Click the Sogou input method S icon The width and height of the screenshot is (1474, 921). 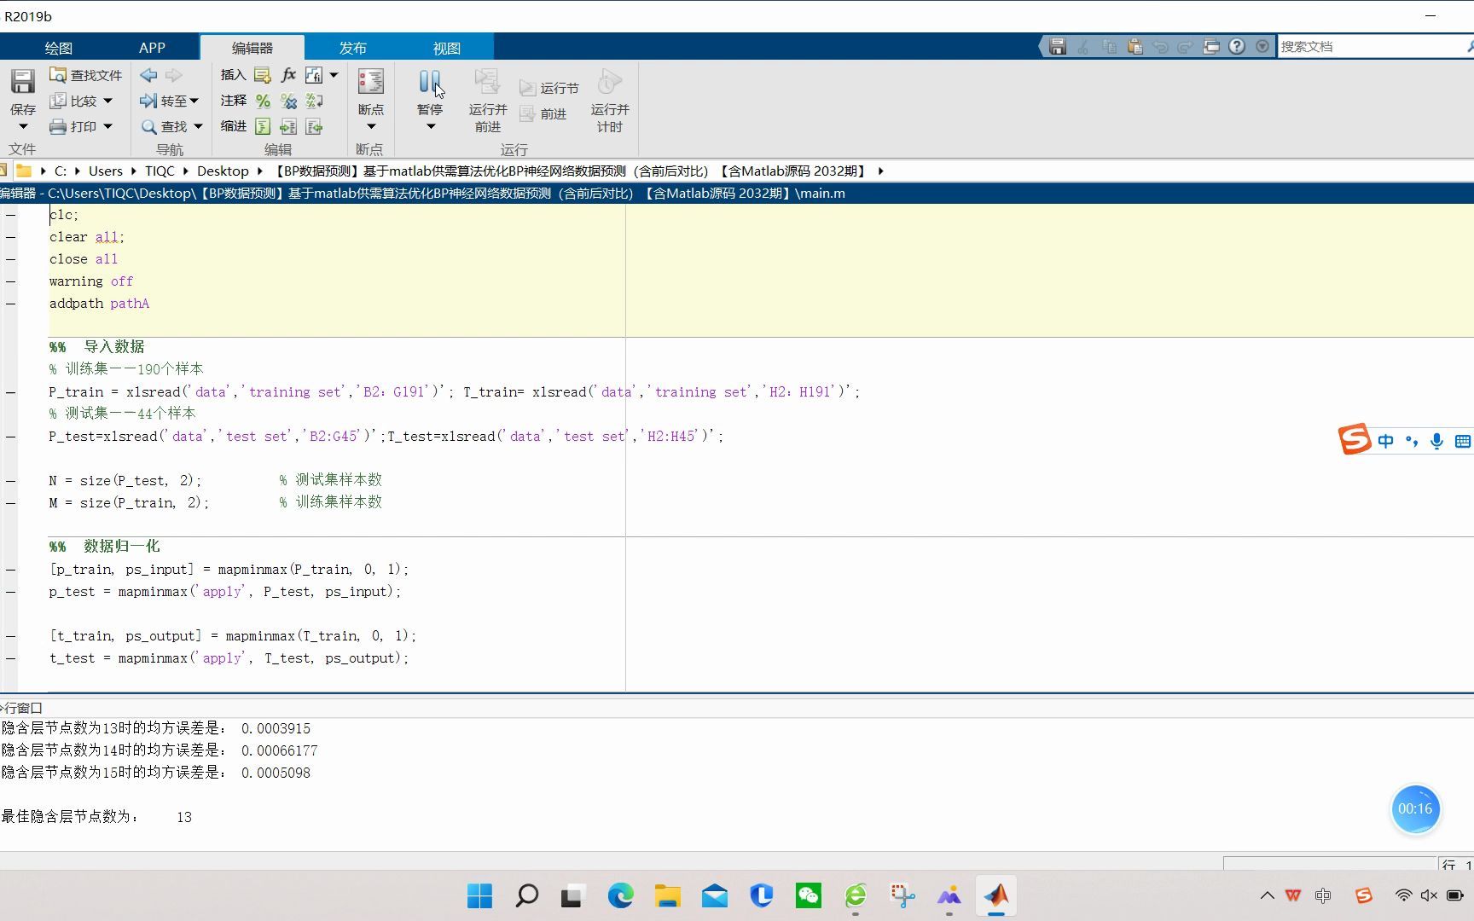(x=1355, y=440)
